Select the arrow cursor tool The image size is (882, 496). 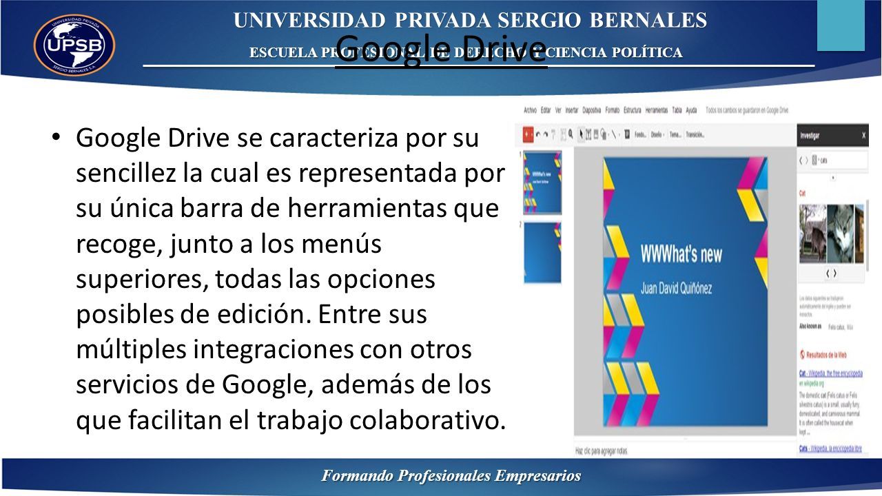tap(582, 134)
